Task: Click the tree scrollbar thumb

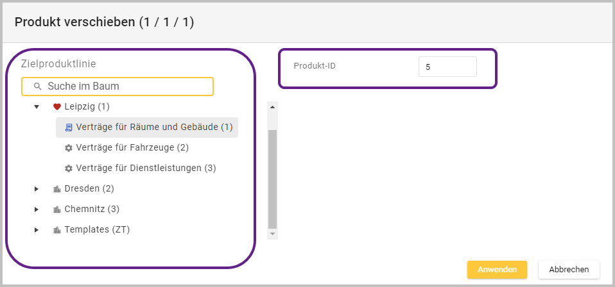Action: click(x=272, y=179)
